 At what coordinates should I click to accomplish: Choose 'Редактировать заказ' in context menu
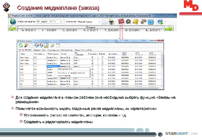[x=65, y=69]
